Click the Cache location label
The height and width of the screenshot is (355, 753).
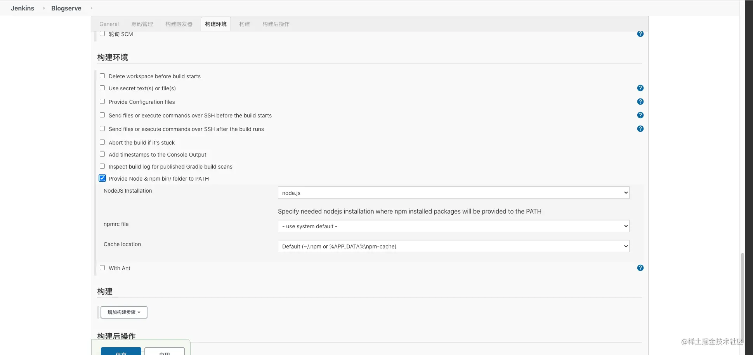pos(122,244)
